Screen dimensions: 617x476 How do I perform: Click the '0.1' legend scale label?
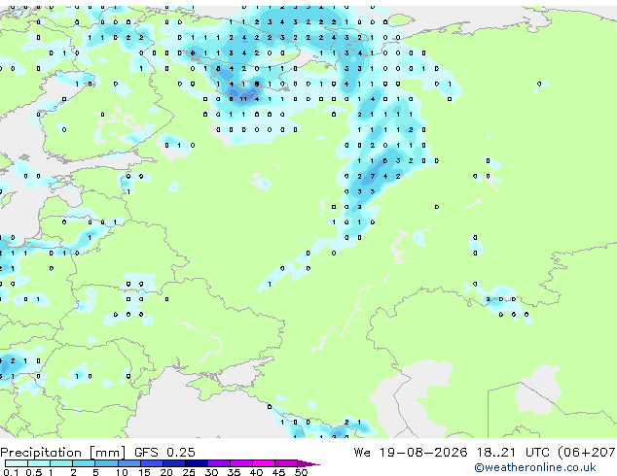coord(11,472)
